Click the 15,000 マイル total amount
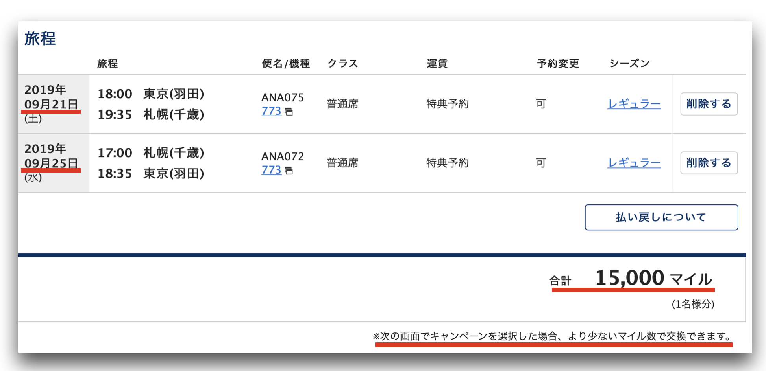 tap(653, 278)
